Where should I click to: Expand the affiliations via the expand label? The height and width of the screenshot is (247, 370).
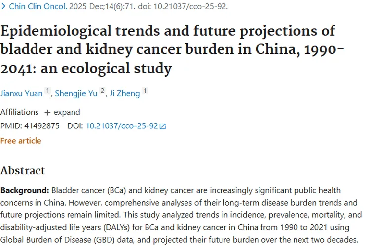(67, 112)
